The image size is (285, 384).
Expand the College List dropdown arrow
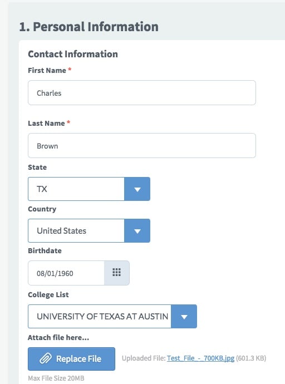tap(184, 317)
